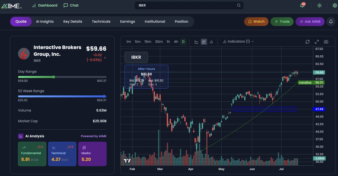Click the 5.98M volume tag

click(x=319, y=158)
